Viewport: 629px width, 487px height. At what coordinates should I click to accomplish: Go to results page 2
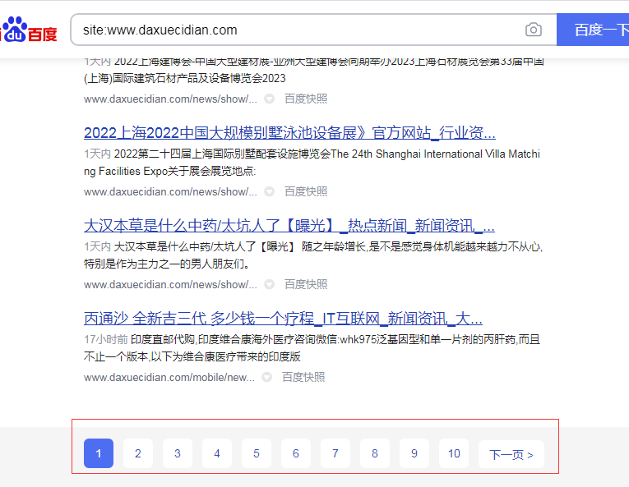pos(138,453)
